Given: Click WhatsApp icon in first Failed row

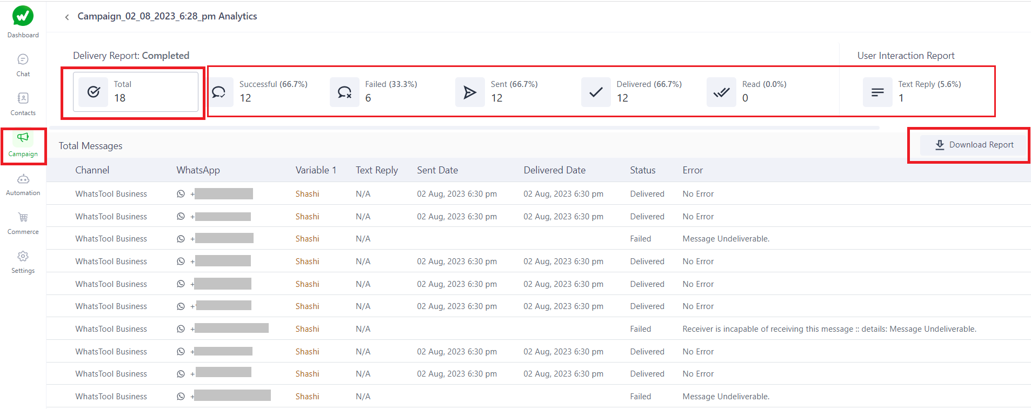Looking at the screenshot, I should (181, 239).
